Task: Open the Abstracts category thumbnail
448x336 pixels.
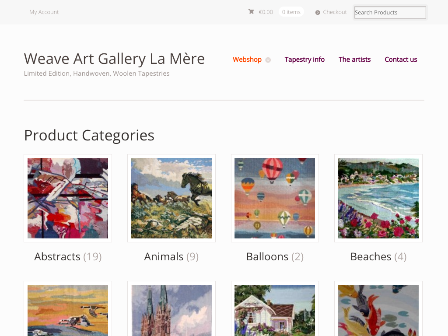Action: (x=68, y=198)
